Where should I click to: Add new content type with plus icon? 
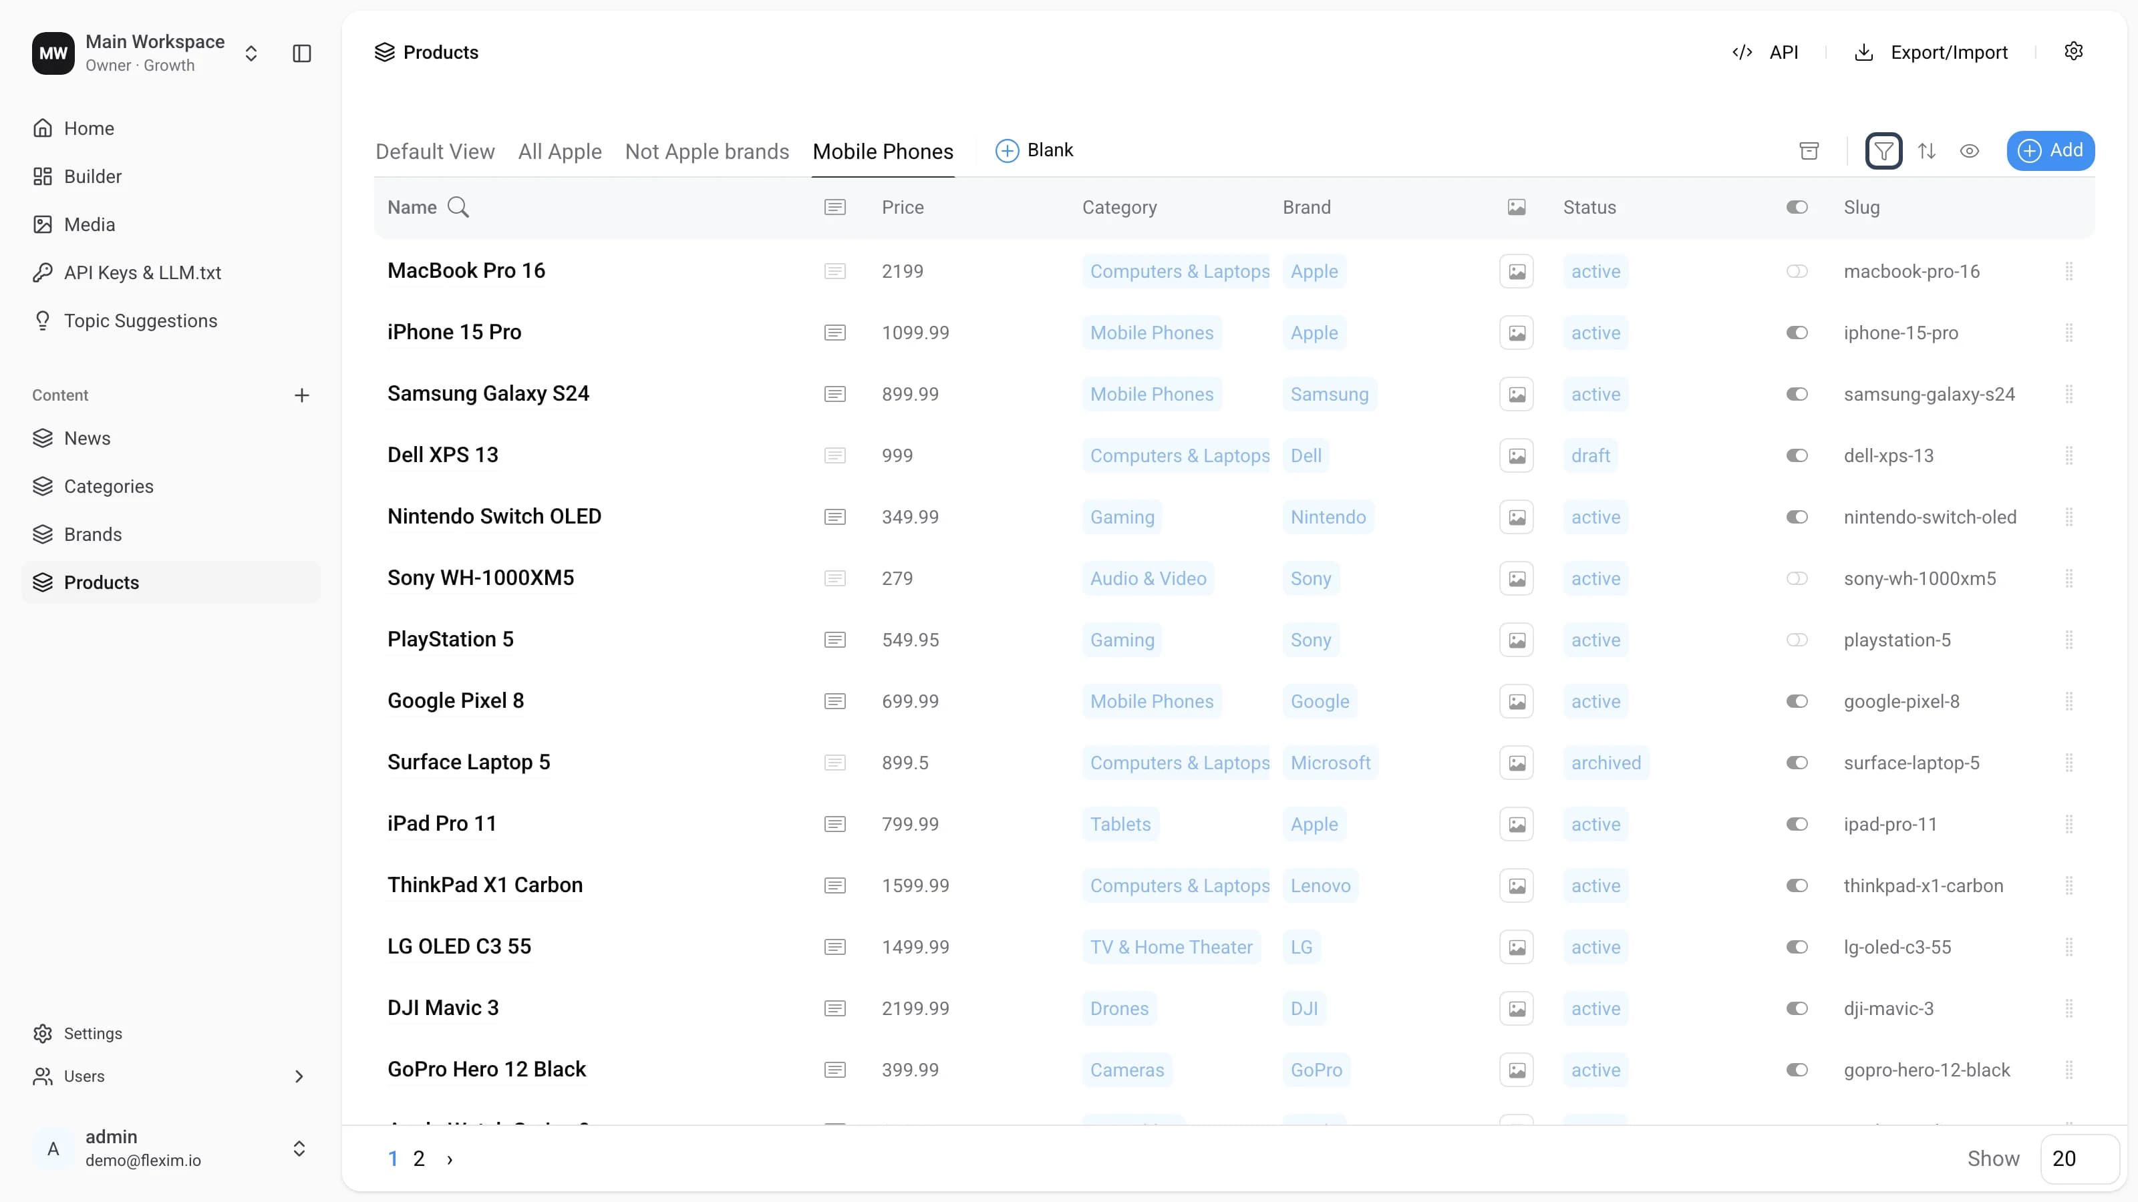[x=302, y=396]
